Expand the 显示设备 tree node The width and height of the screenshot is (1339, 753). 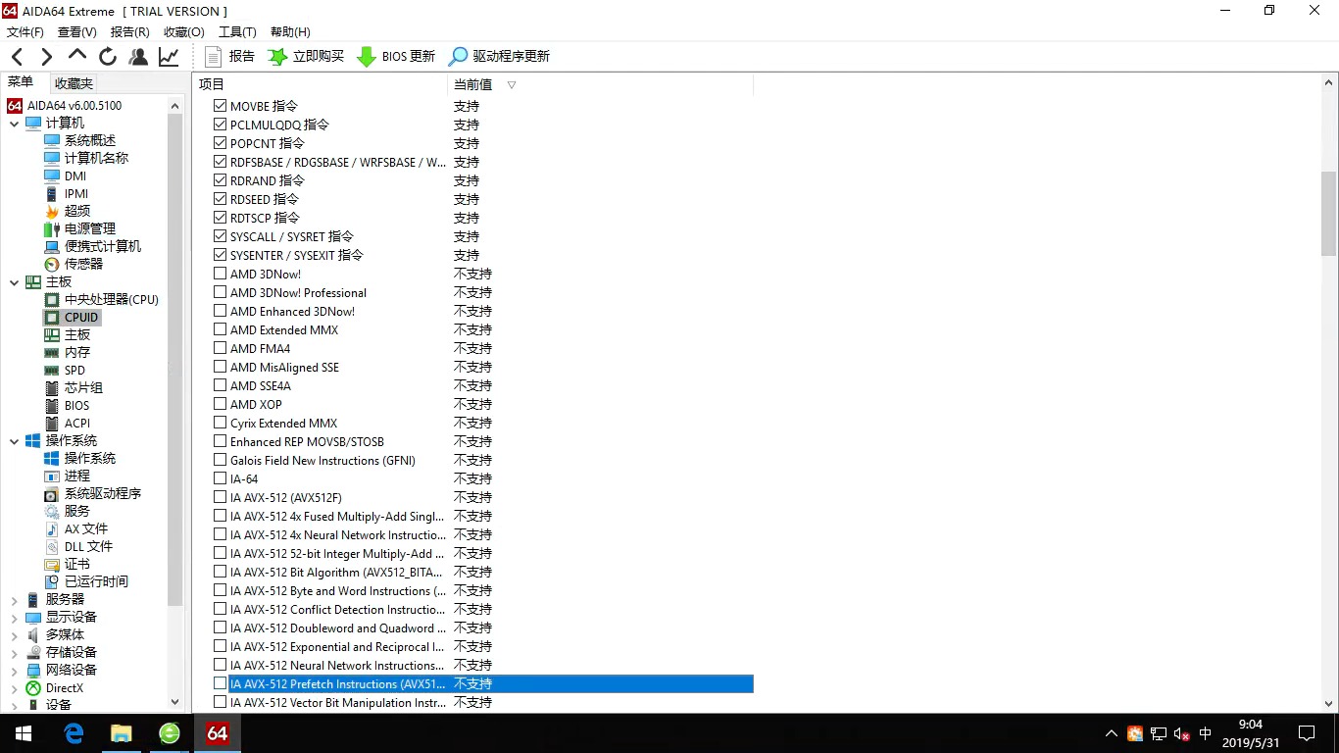(x=14, y=618)
